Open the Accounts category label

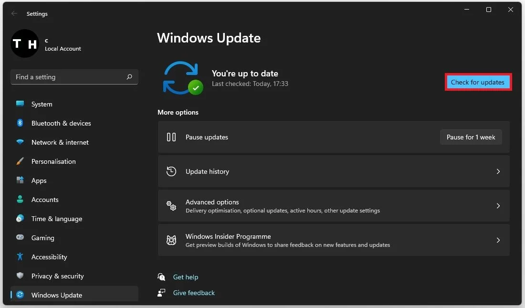tap(45, 200)
